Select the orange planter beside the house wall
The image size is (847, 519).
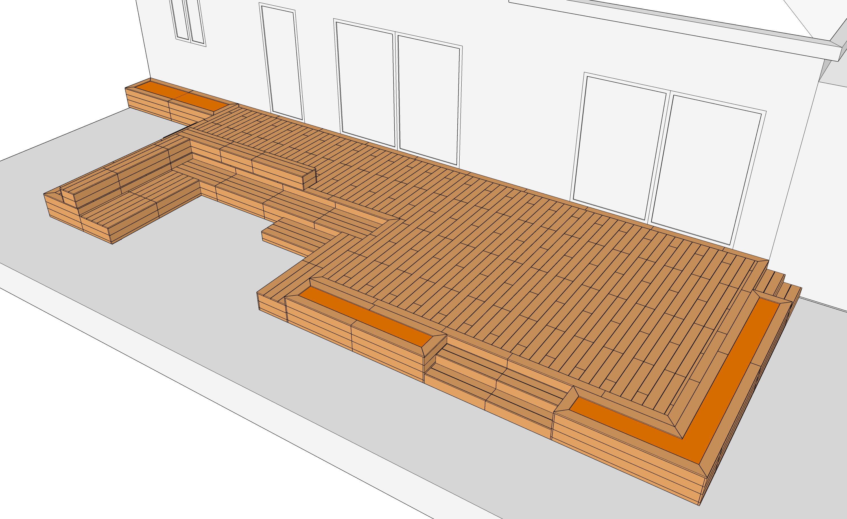(181, 96)
